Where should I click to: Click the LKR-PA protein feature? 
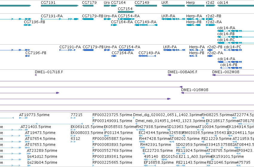coord(174,50)
